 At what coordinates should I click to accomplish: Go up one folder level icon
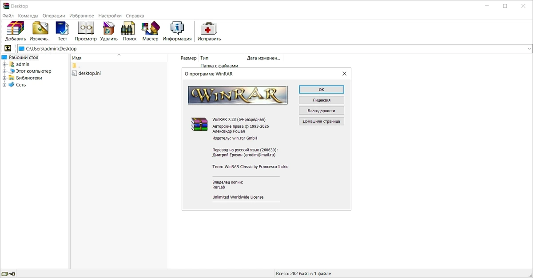tap(8, 48)
